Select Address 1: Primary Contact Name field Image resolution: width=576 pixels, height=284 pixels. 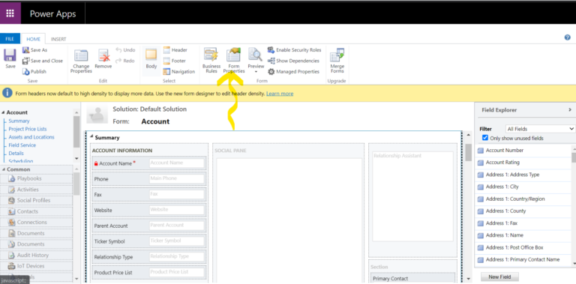coord(523,259)
